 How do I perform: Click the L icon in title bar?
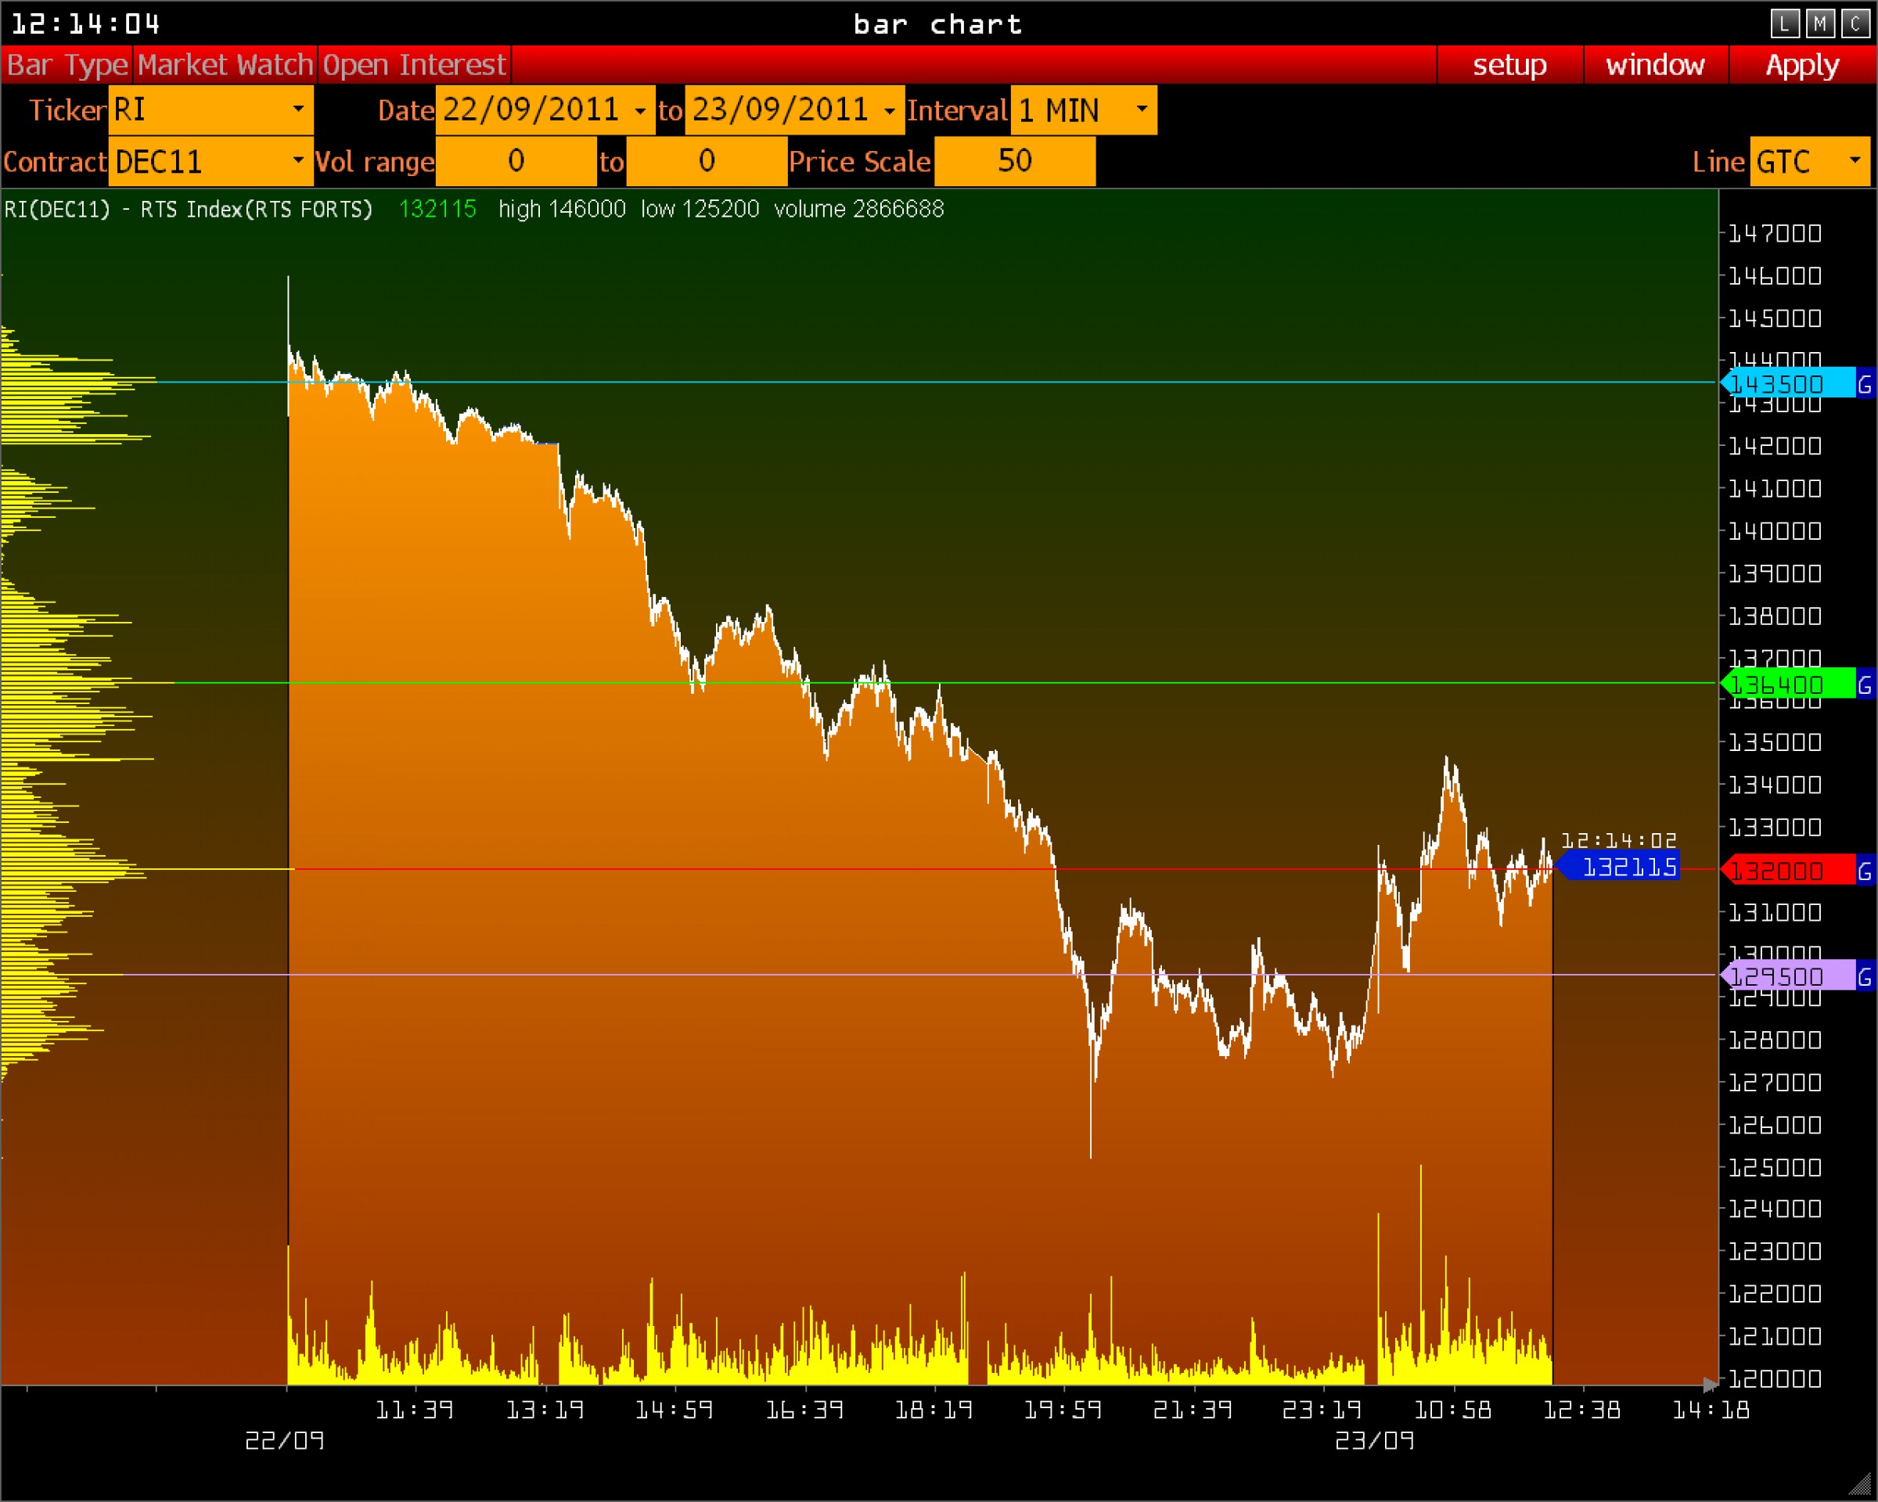[x=1785, y=23]
